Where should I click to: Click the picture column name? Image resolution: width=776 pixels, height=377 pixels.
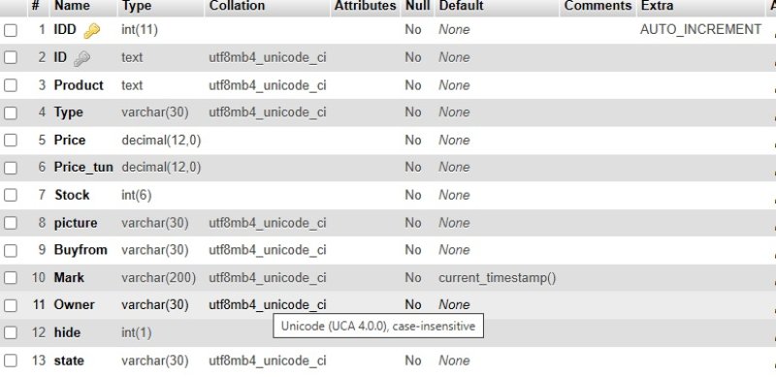pos(76,223)
